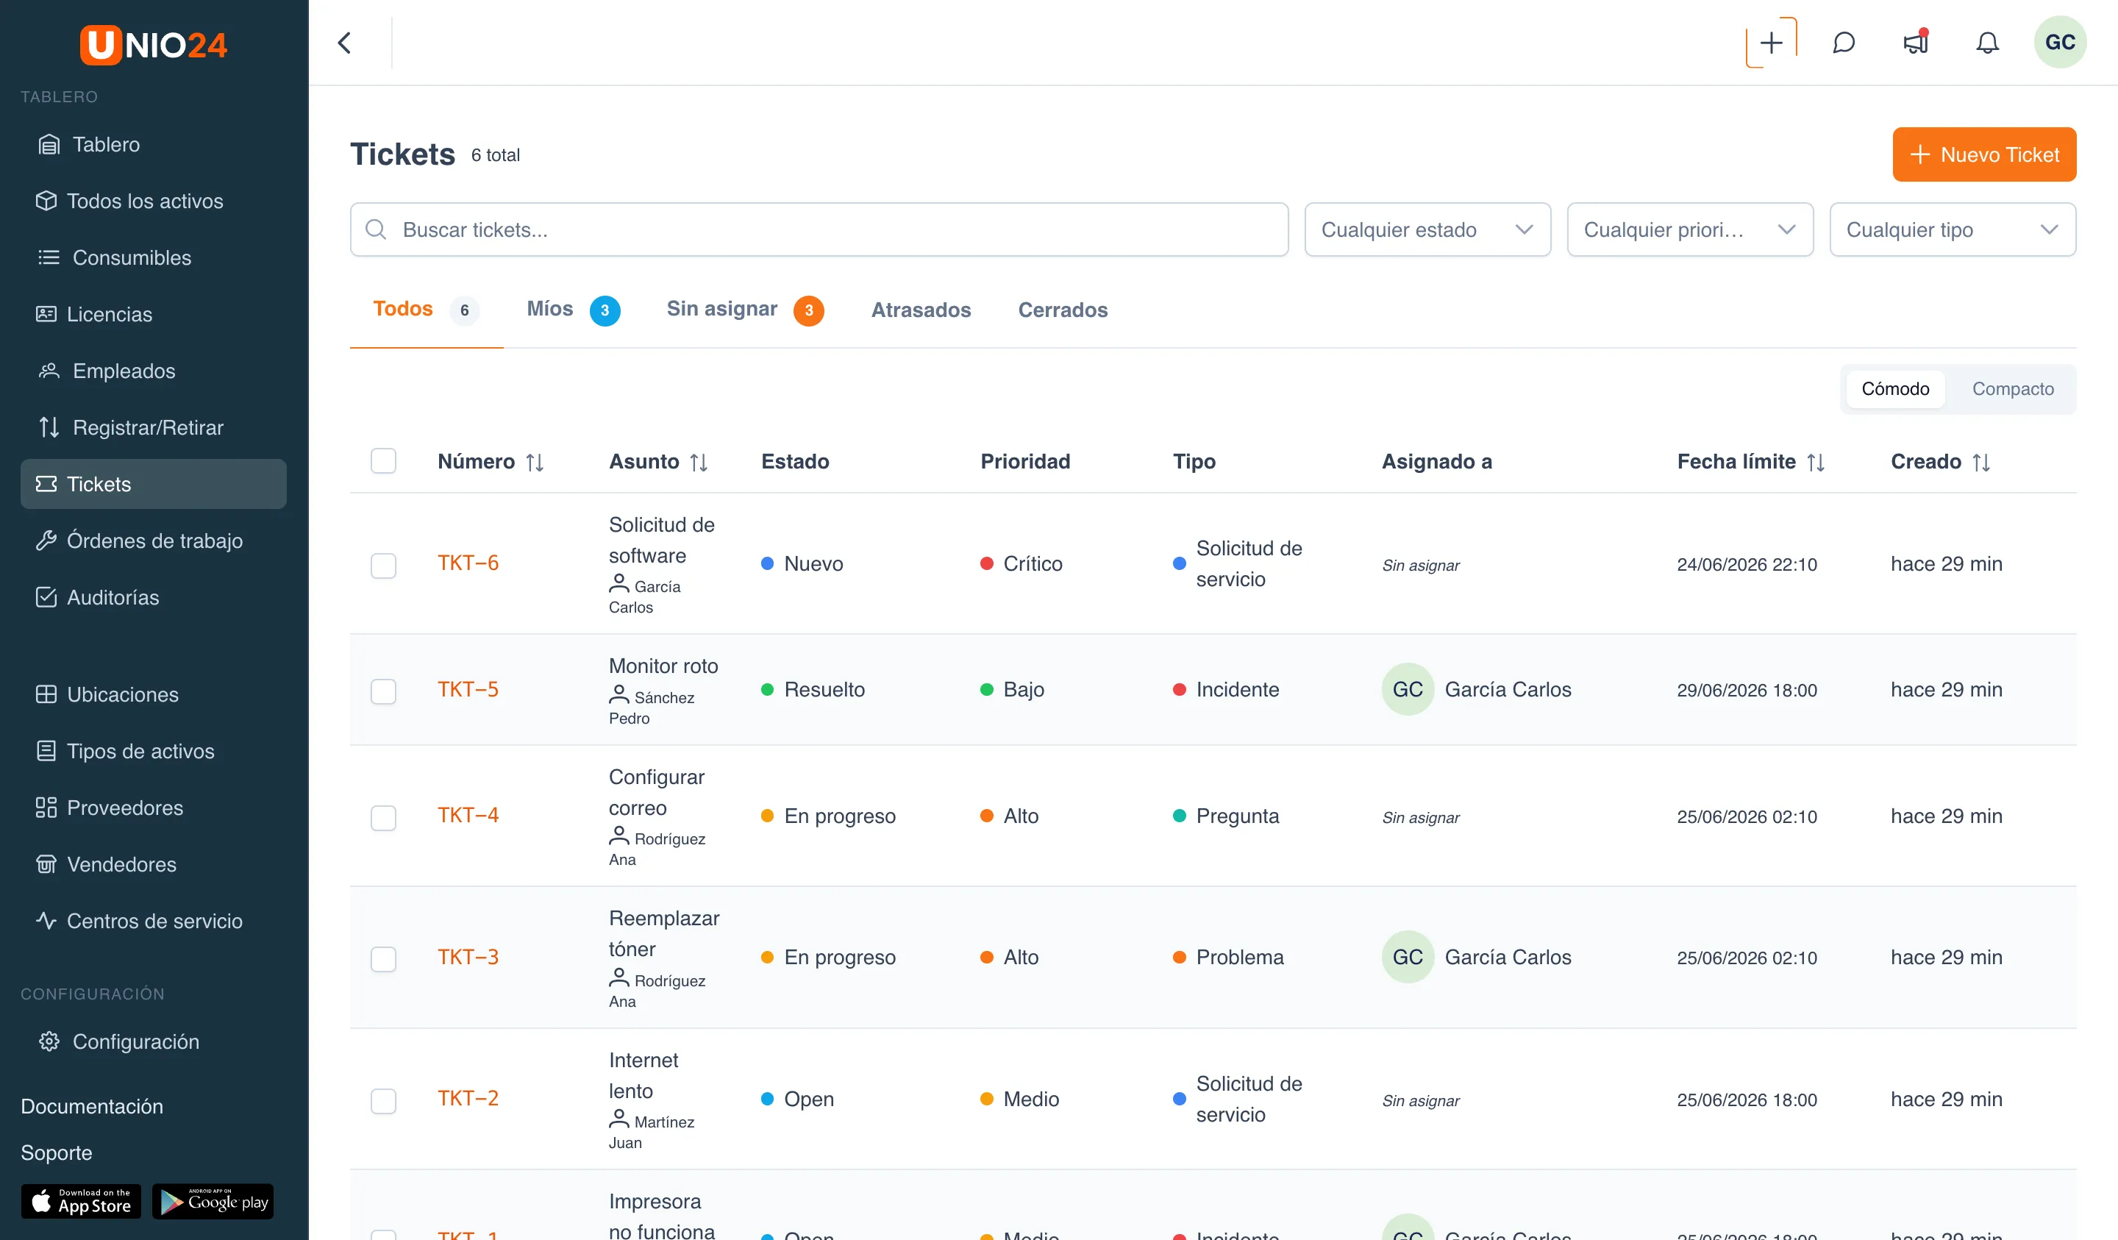
Task: Go back using the left chevron
Action: [345, 43]
